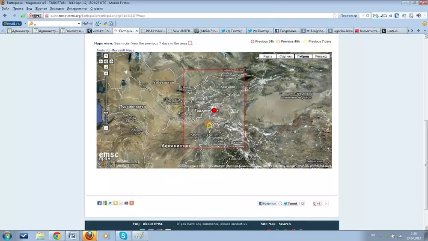Click Switch to Microsoft Maps link

coord(115,51)
